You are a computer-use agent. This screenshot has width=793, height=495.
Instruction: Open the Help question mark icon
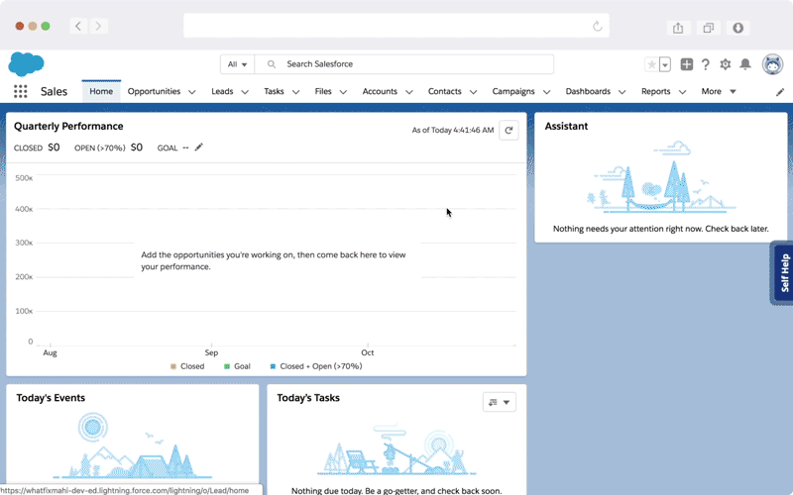pyautogui.click(x=706, y=64)
